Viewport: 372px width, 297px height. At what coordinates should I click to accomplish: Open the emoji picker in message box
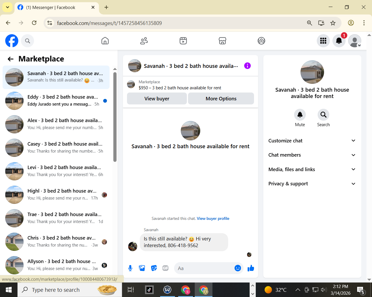238,268
